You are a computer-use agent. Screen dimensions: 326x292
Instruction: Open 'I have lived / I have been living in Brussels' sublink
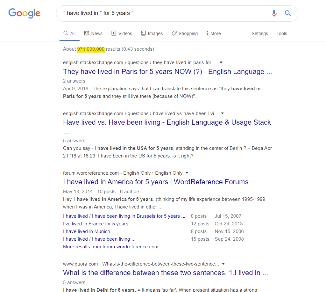point(124,216)
